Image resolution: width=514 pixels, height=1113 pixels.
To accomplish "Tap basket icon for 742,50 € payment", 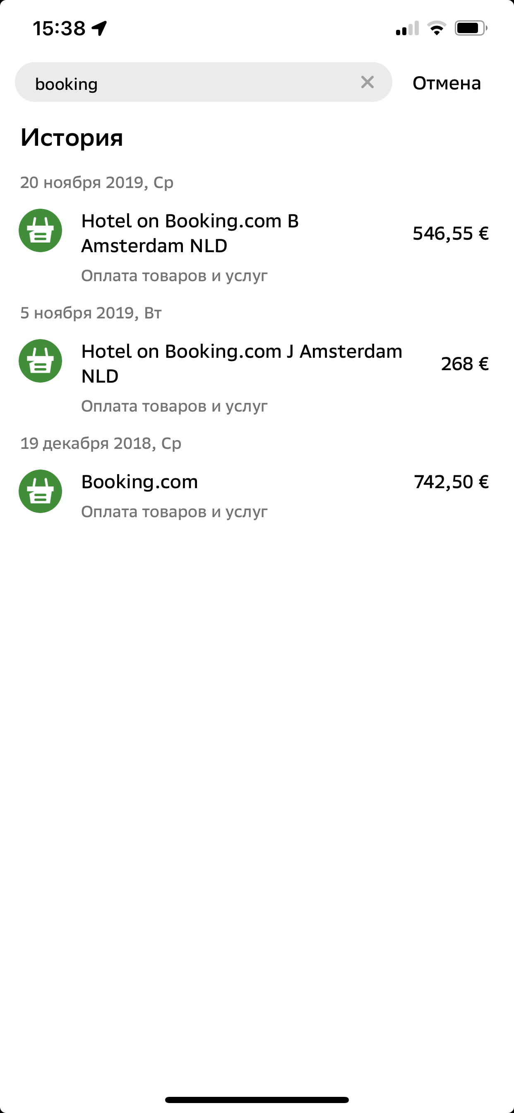I will (x=41, y=491).
